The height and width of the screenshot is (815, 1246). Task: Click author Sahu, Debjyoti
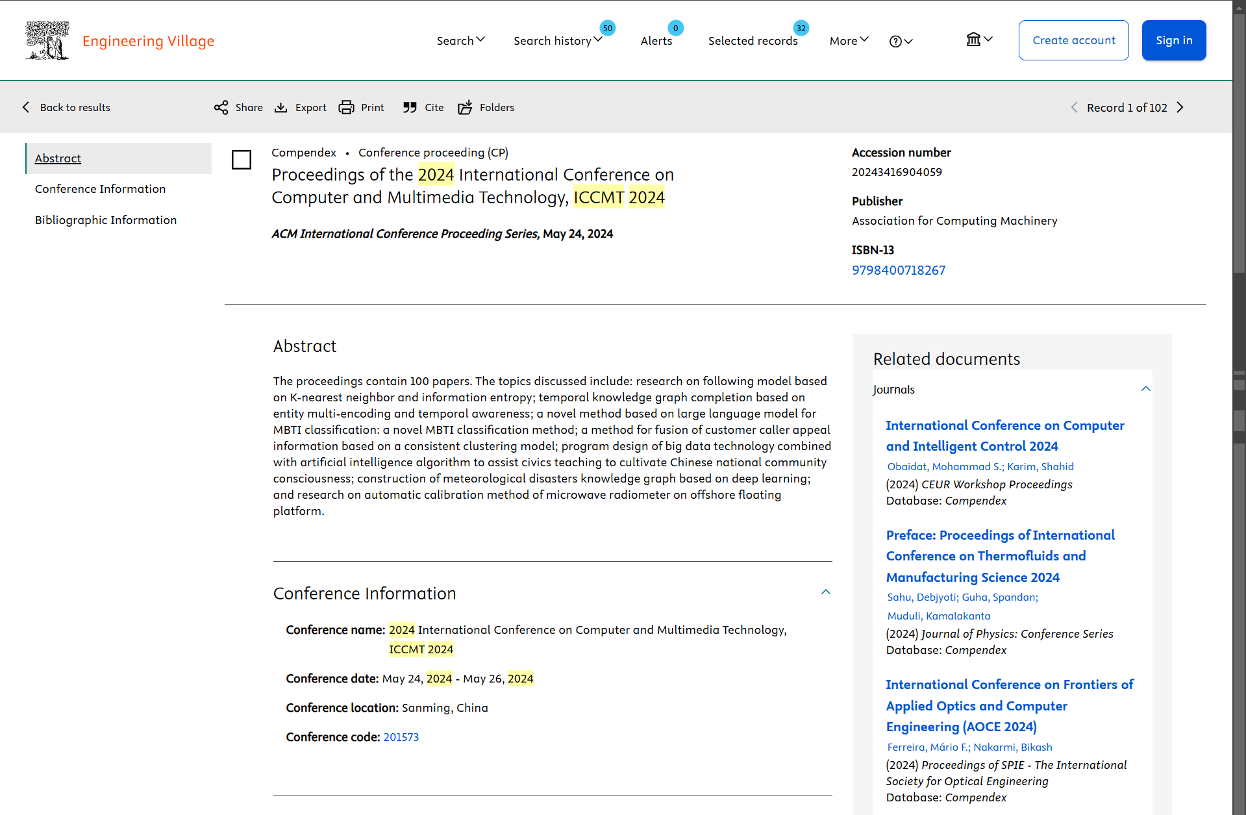922,597
